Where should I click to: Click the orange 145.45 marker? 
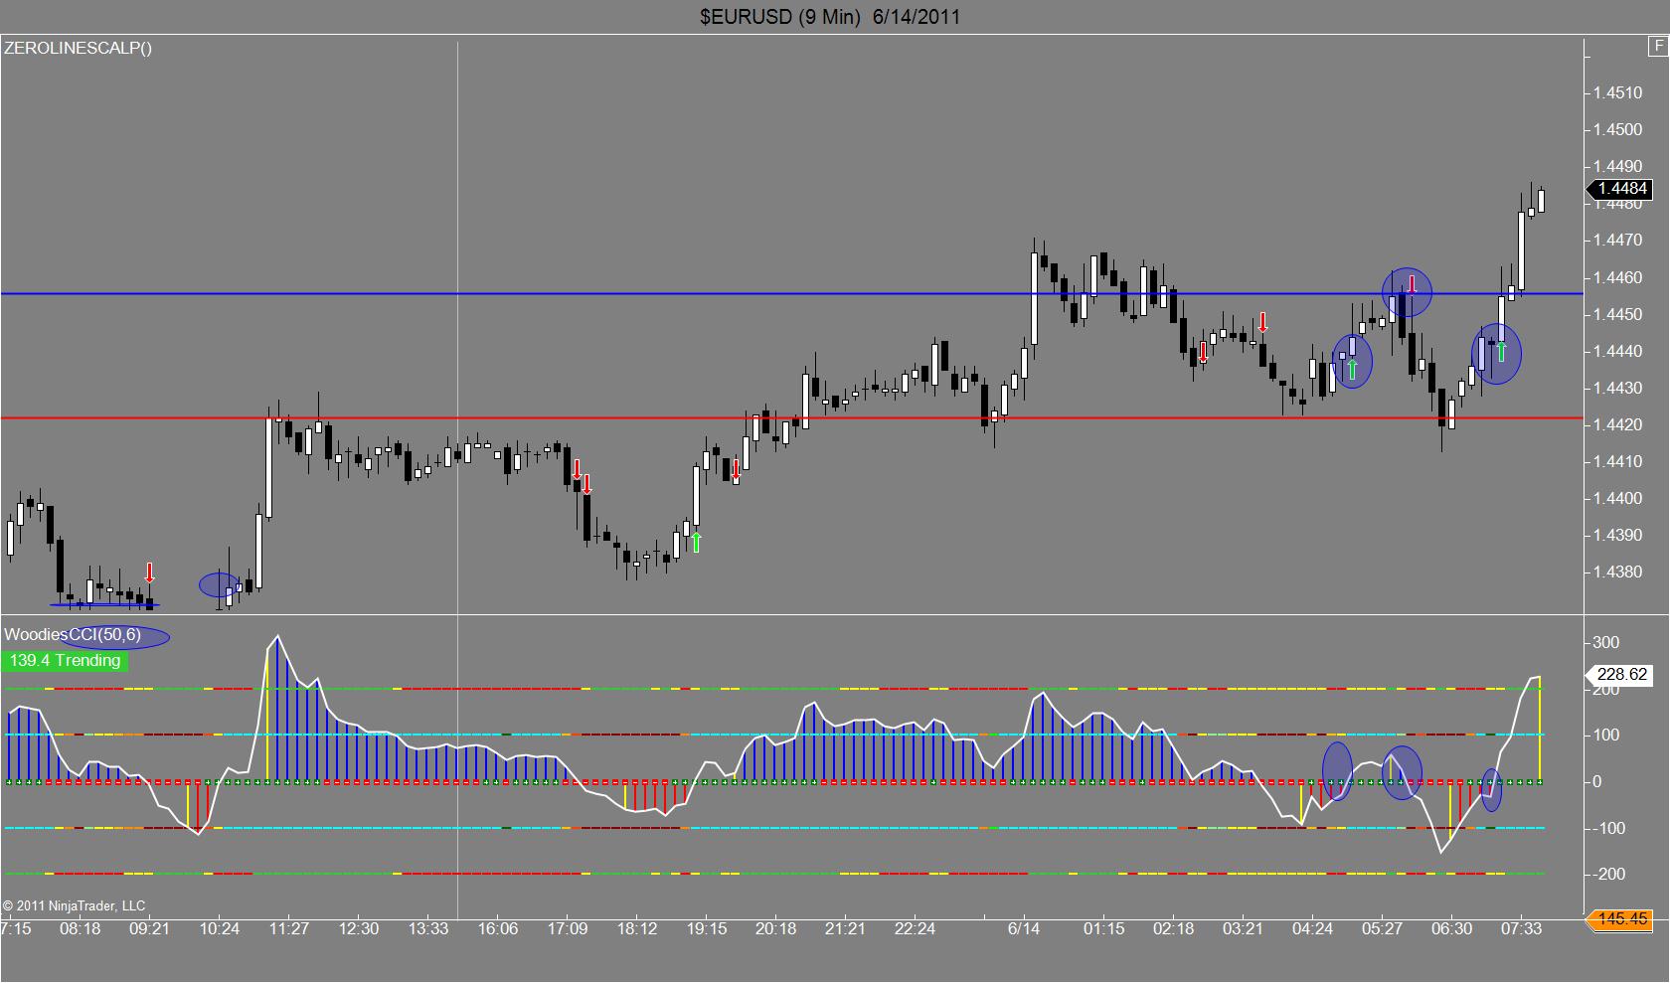pos(1620,918)
